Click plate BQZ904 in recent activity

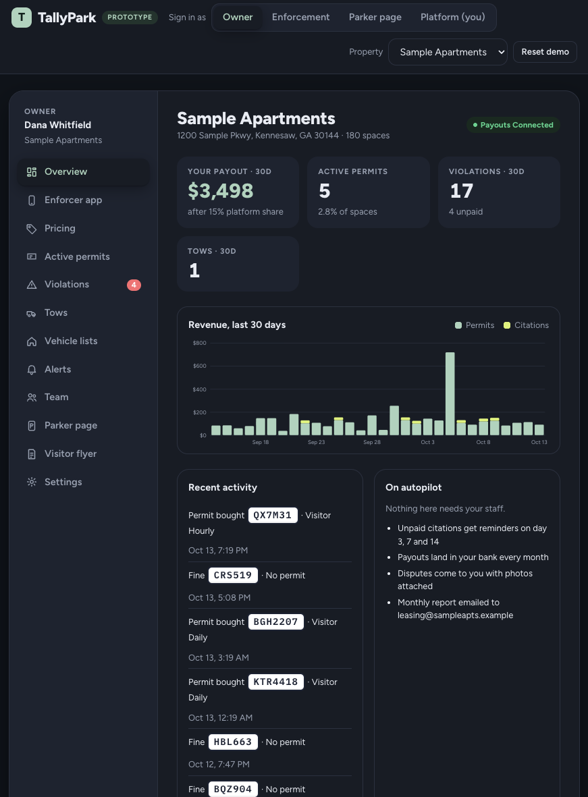233,790
